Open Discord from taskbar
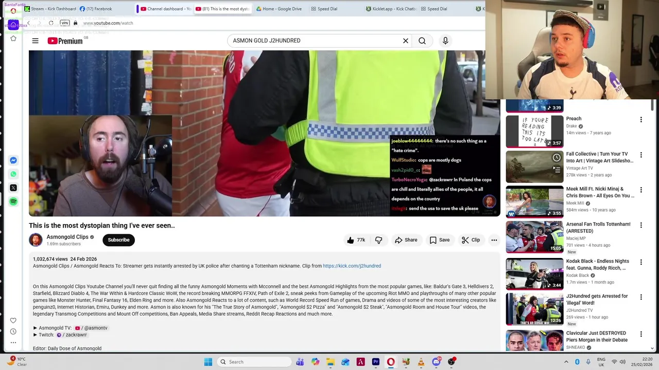The height and width of the screenshot is (370, 659). click(437, 362)
